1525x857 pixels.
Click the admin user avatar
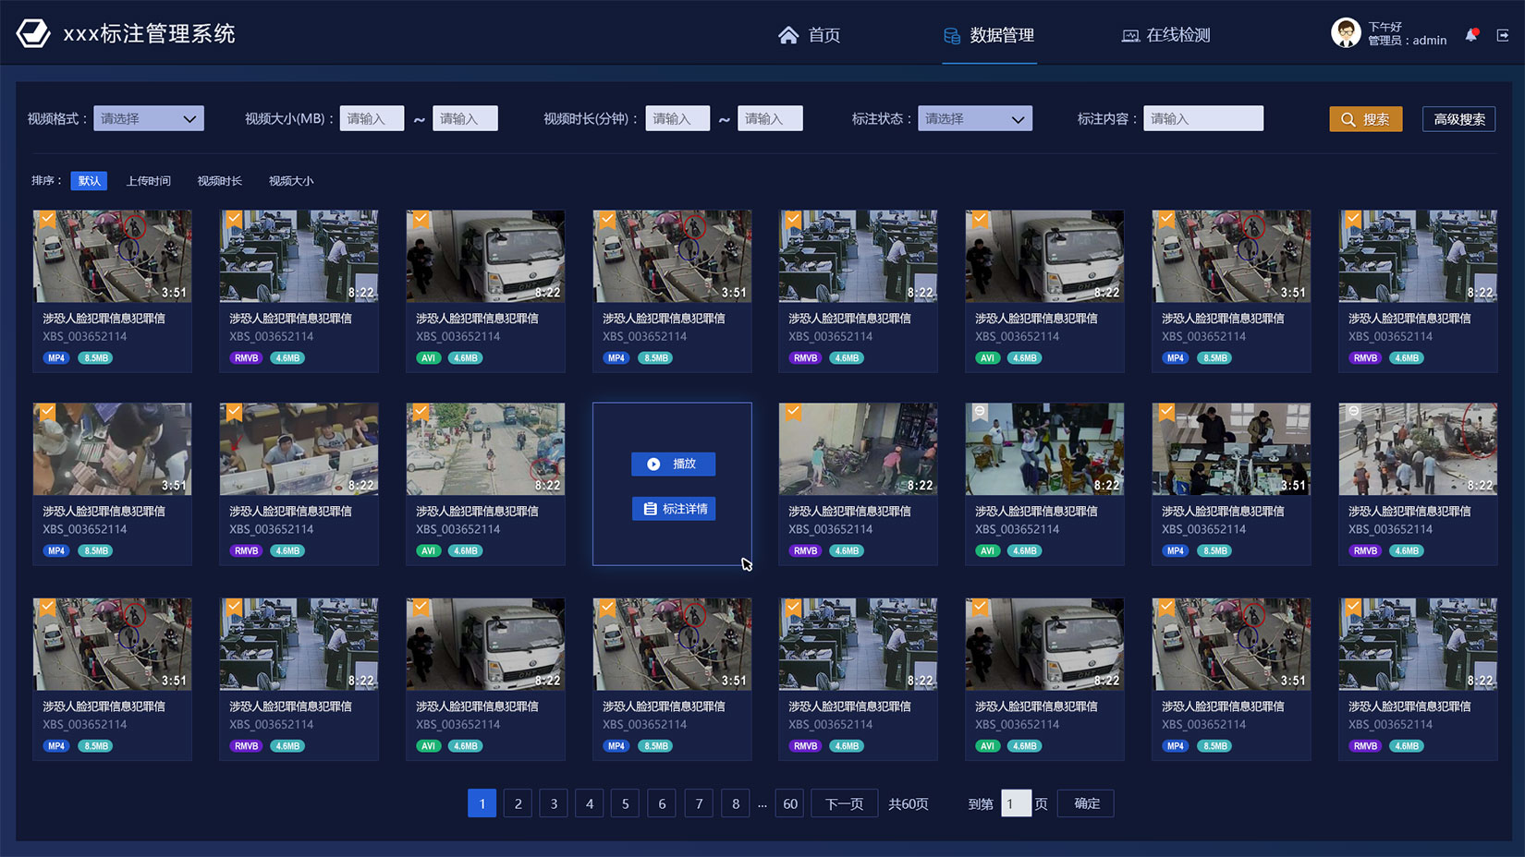[1345, 33]
